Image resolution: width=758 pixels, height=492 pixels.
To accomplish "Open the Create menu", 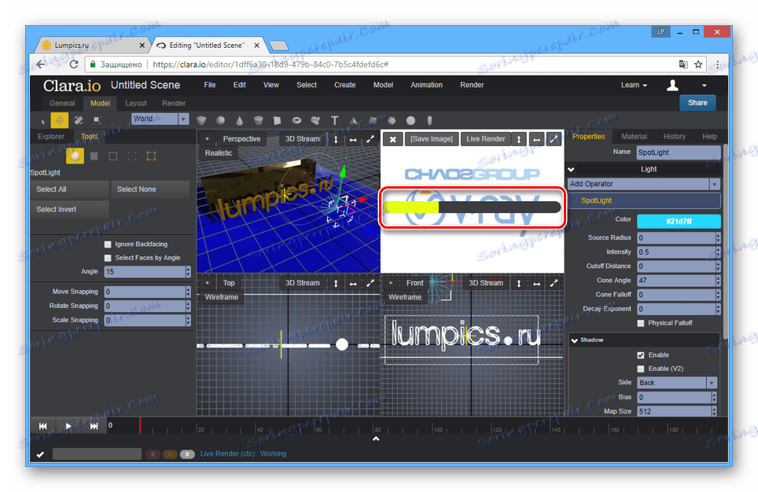I will click(344, 85).
